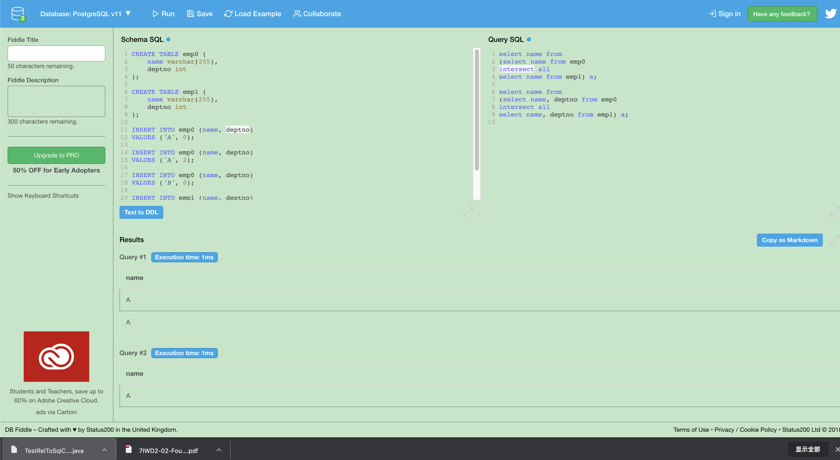Click Copy as Markdown button
The height and width of the screenshot is (460, 840).
789,240
